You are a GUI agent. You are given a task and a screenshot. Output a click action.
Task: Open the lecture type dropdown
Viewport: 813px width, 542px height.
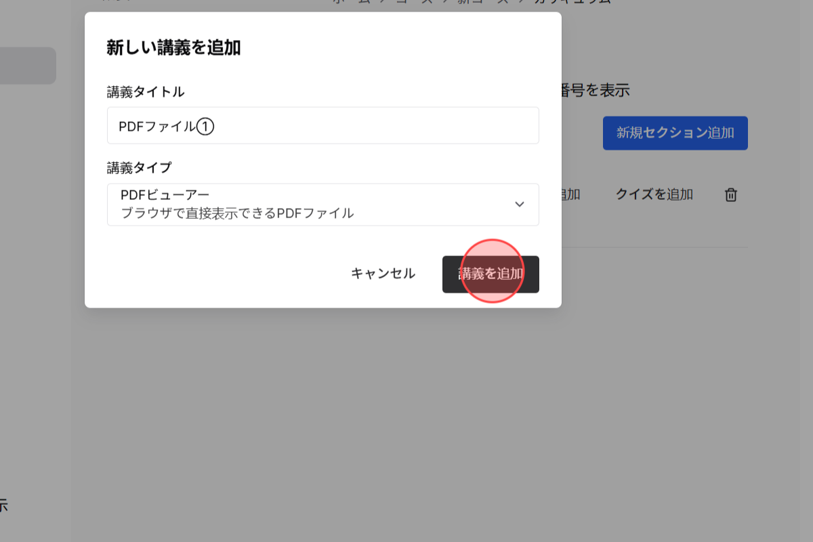tap(322, 204)
